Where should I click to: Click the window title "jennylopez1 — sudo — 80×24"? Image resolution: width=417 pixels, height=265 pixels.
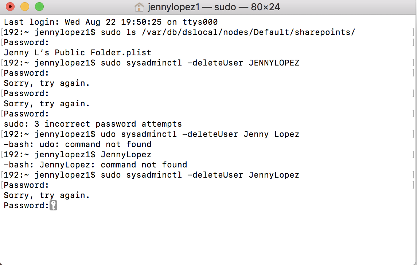coord(214,7)
